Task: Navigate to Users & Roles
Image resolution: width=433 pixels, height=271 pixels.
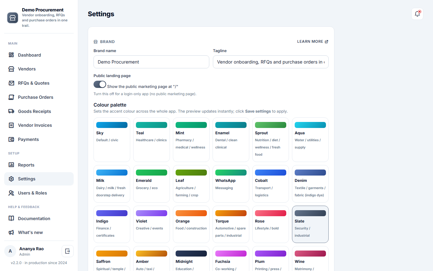Action: (39, 193)
